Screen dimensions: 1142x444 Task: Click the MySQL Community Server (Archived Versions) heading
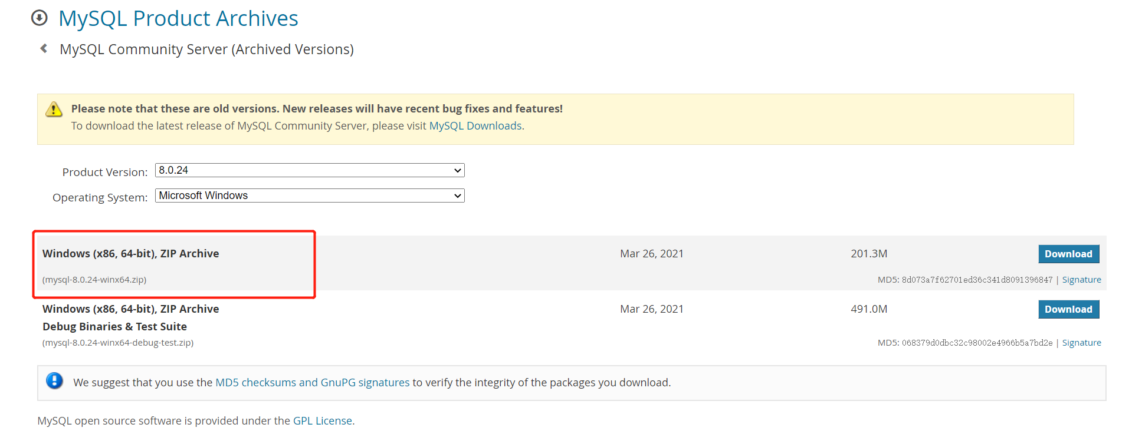206,49
